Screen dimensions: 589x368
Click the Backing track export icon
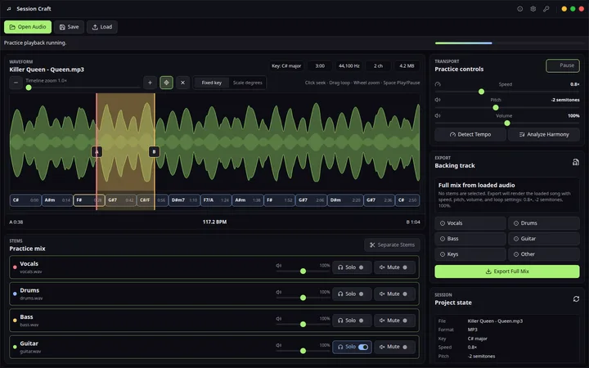pyautogui.click(x=575, y=162)
